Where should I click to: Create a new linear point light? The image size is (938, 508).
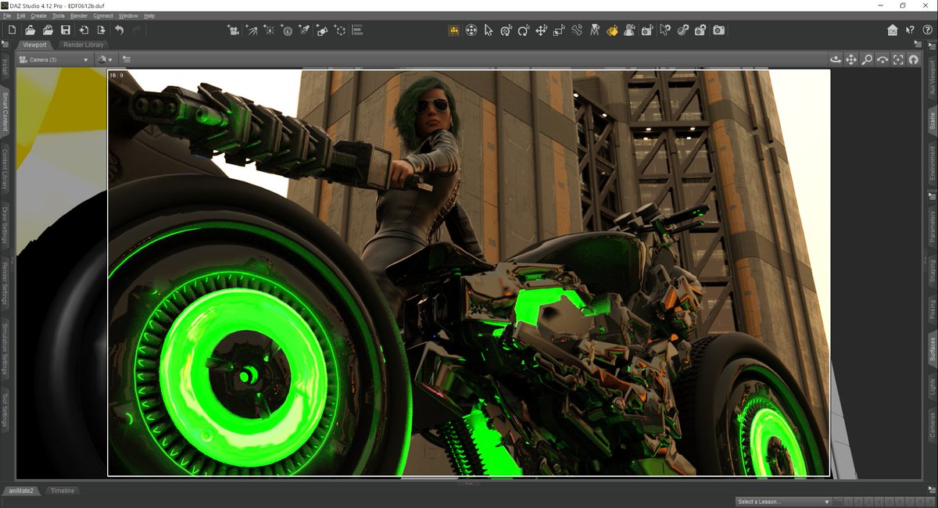click(x=287, y=30)
